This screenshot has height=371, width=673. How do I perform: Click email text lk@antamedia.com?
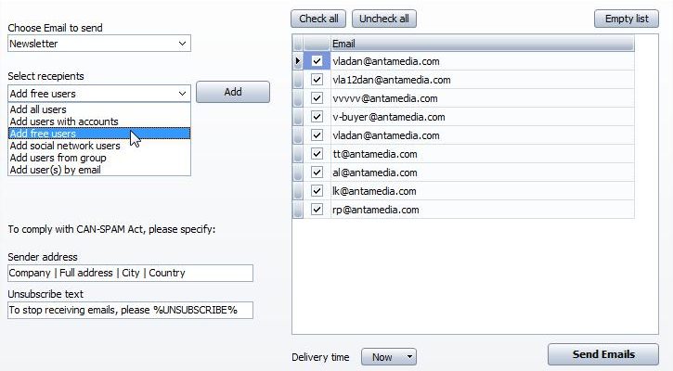point(374,191)
